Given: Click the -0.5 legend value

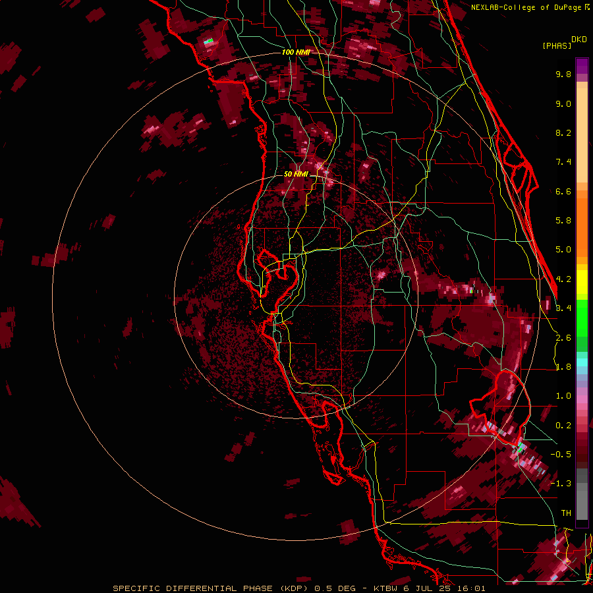Looking at the screenshot, I should pyautogui.click(x=561, y=455).
